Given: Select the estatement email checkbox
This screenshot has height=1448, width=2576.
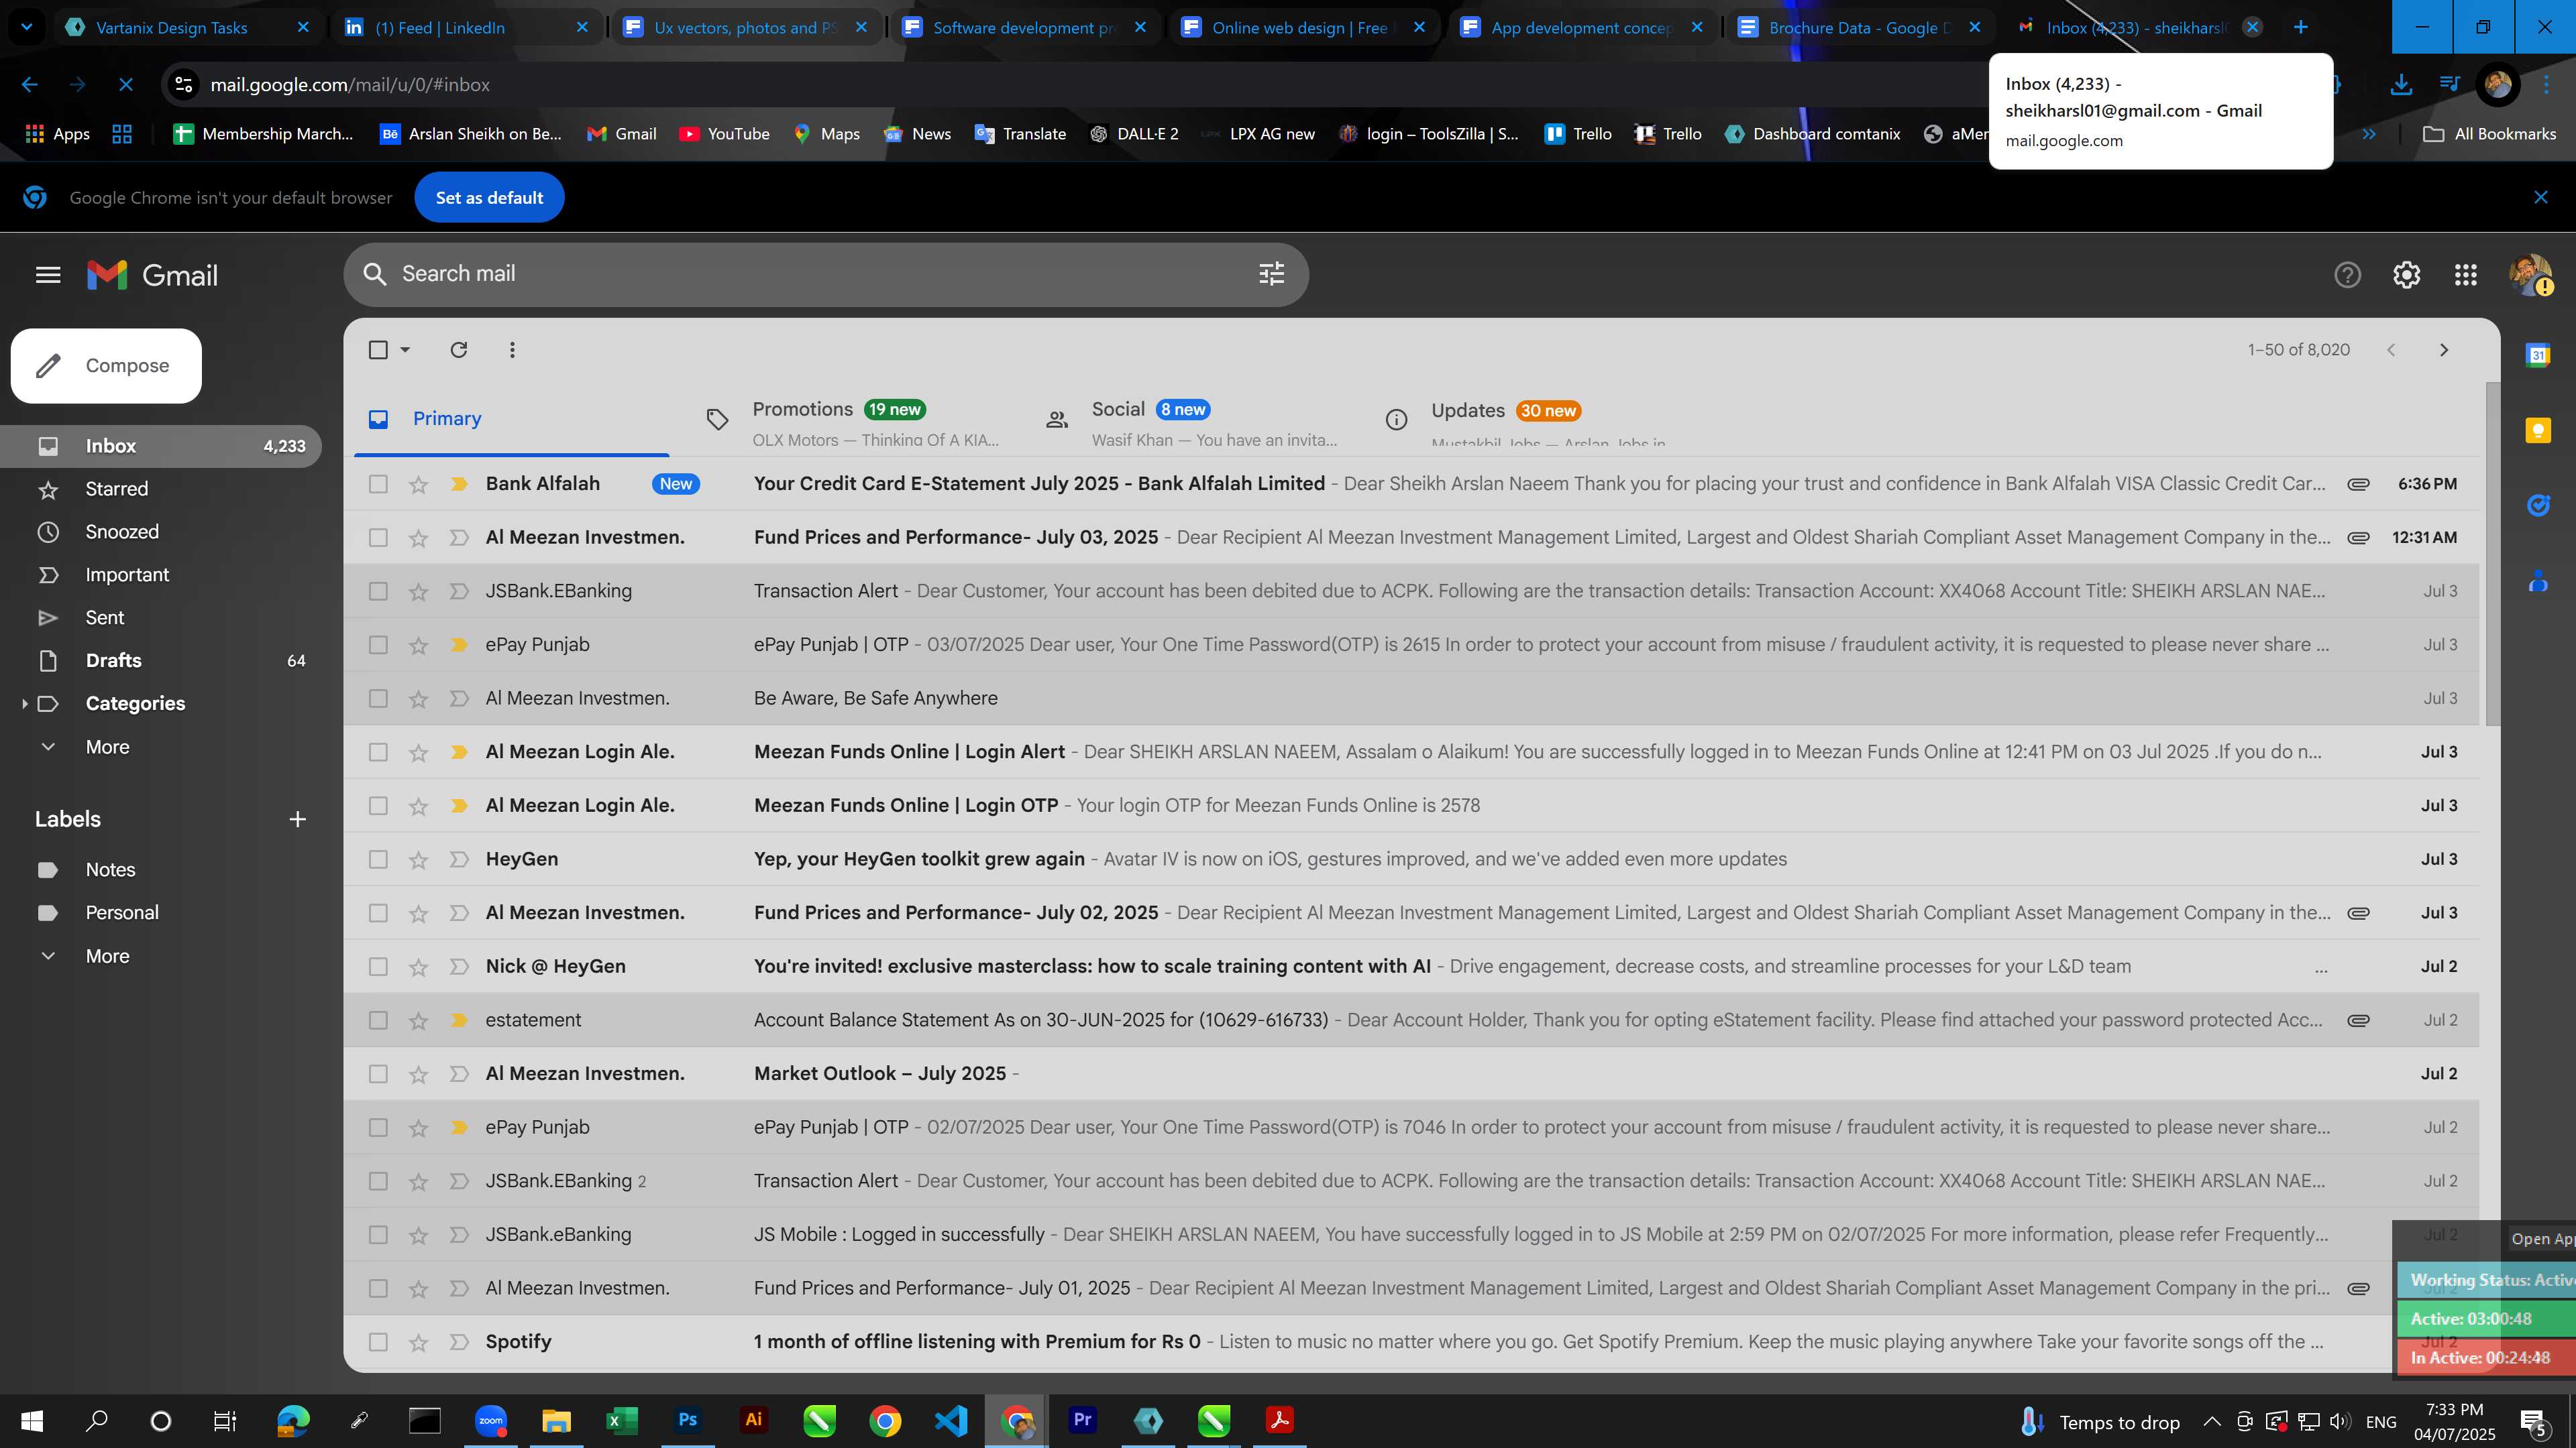Looking at the screenshot, I should 378,1020.
